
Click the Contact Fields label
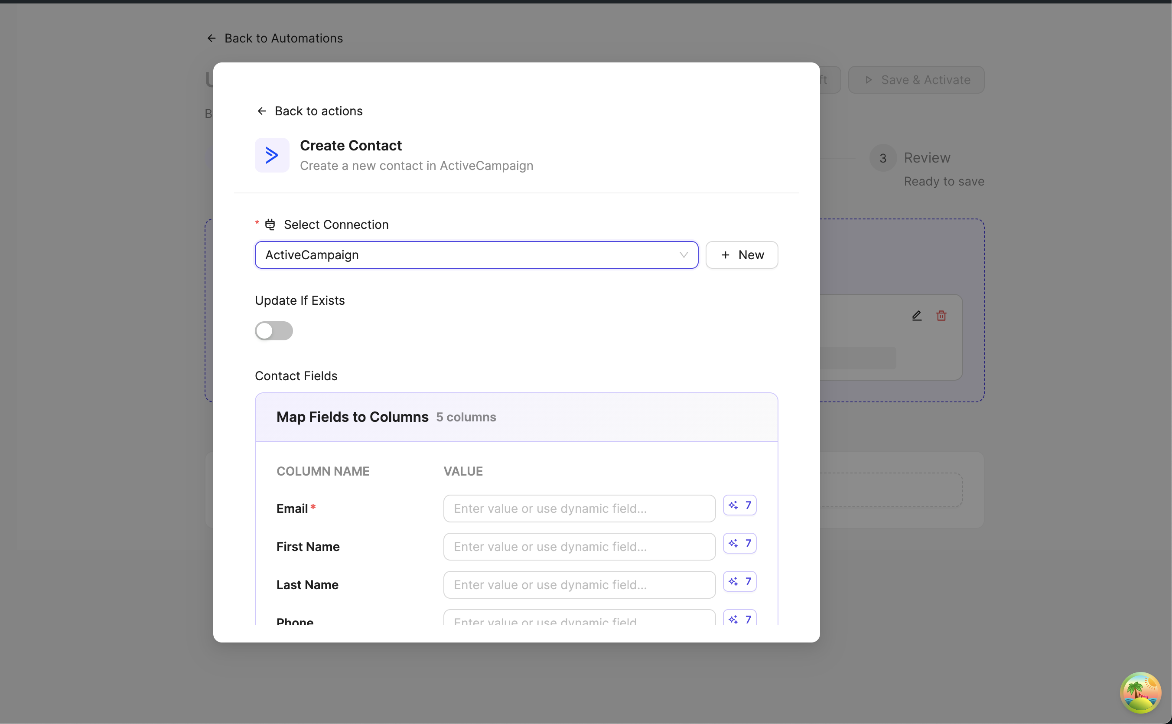pos(296,376)
